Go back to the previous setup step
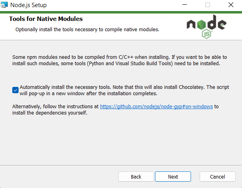The image size is (242, 188). click(x=136, y=177)
